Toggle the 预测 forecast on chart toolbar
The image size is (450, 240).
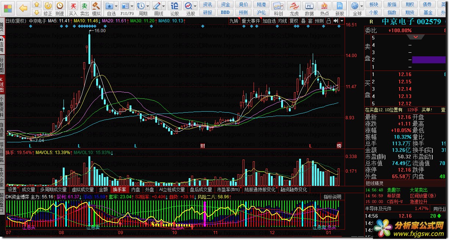(319, 21)
